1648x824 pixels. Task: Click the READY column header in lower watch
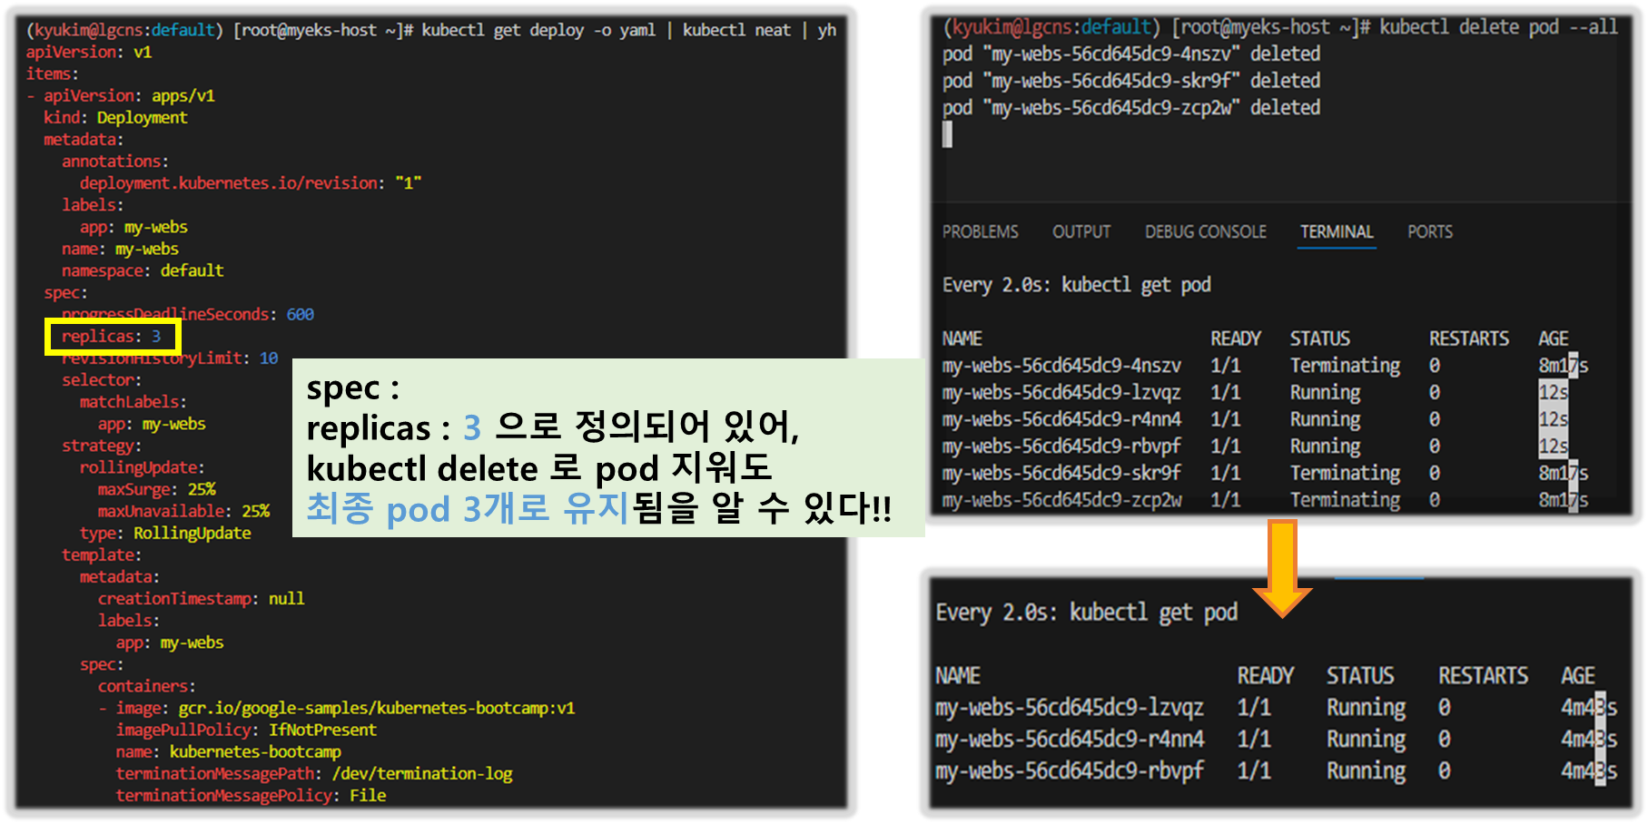click(x=1266, y=676)
